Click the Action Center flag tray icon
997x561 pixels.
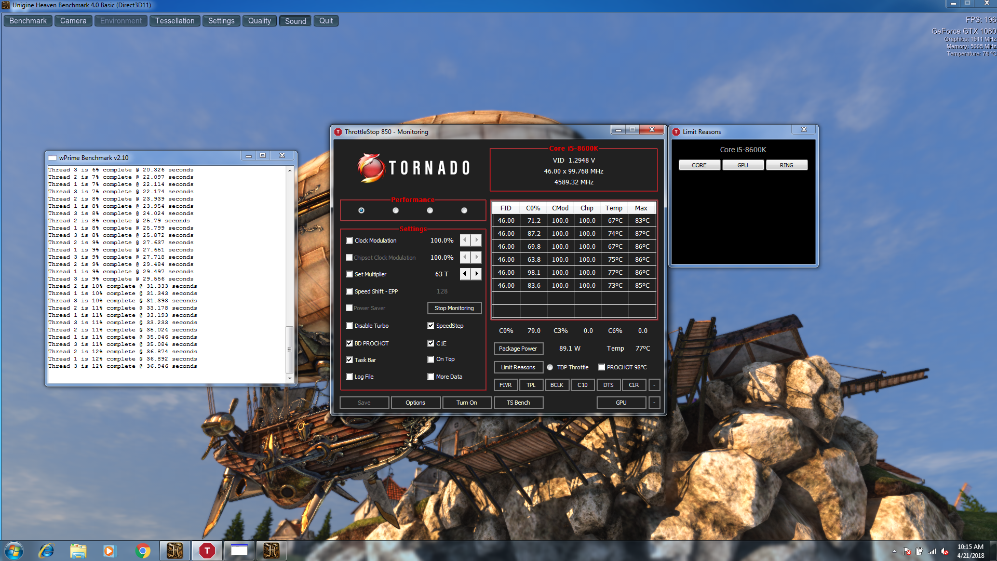(907, 552)
